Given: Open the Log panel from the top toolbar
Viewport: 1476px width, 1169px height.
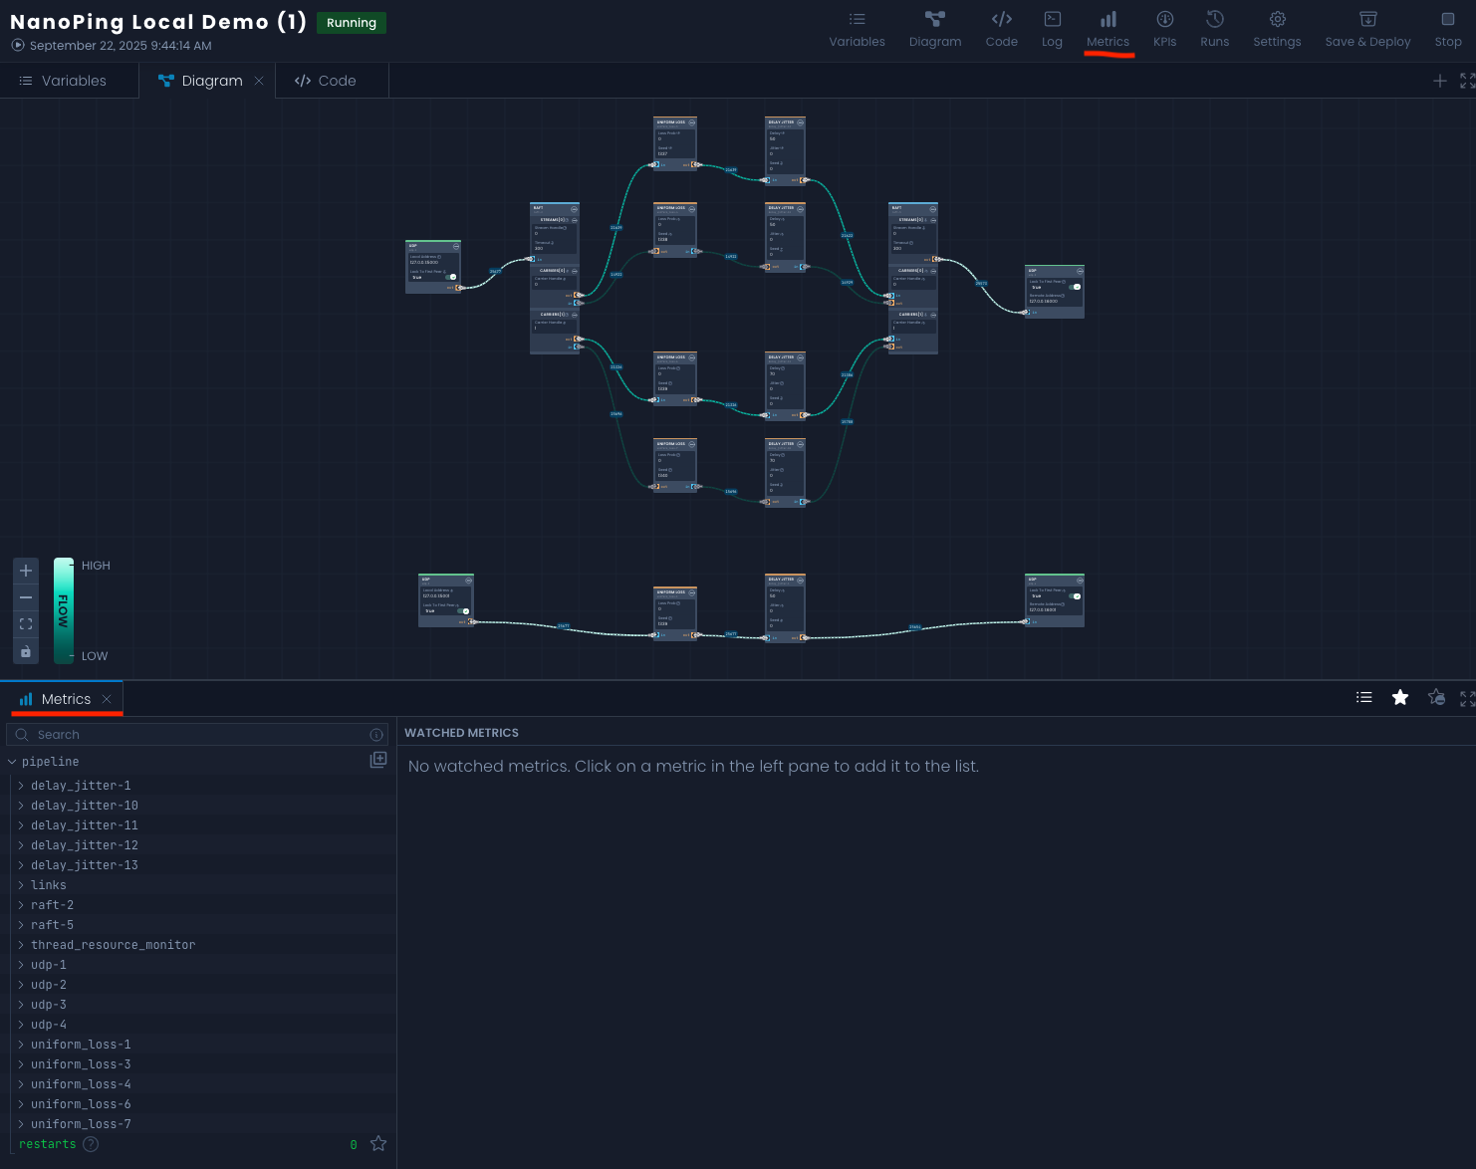Looking at the screenshot, I should (x=1052, y=28).
